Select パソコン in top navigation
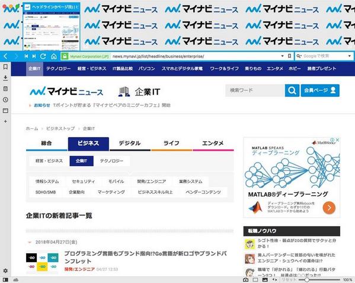This screenshot has width=355, height=283. point(147,68)
